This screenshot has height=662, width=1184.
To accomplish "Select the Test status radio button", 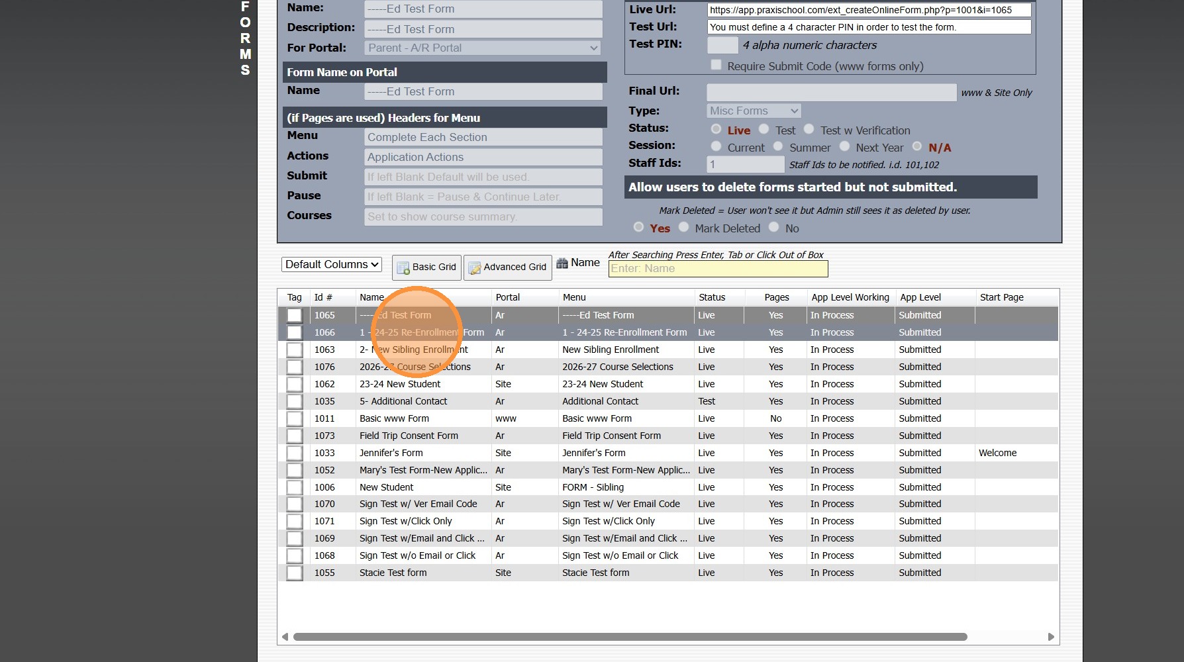I will click(764, 129).
